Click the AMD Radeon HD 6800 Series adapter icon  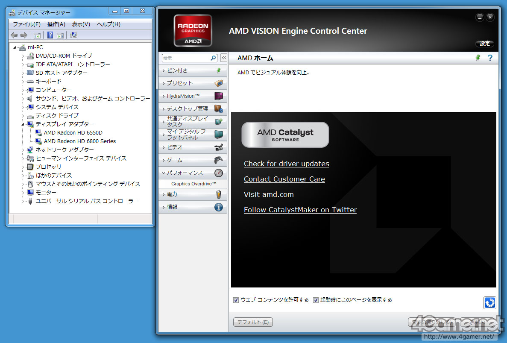[38, 141]
